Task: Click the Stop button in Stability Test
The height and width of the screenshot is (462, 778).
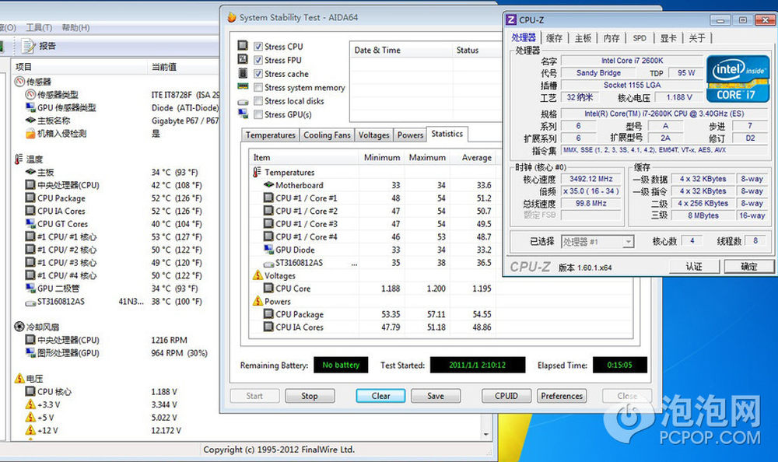Action: (310, 396)
